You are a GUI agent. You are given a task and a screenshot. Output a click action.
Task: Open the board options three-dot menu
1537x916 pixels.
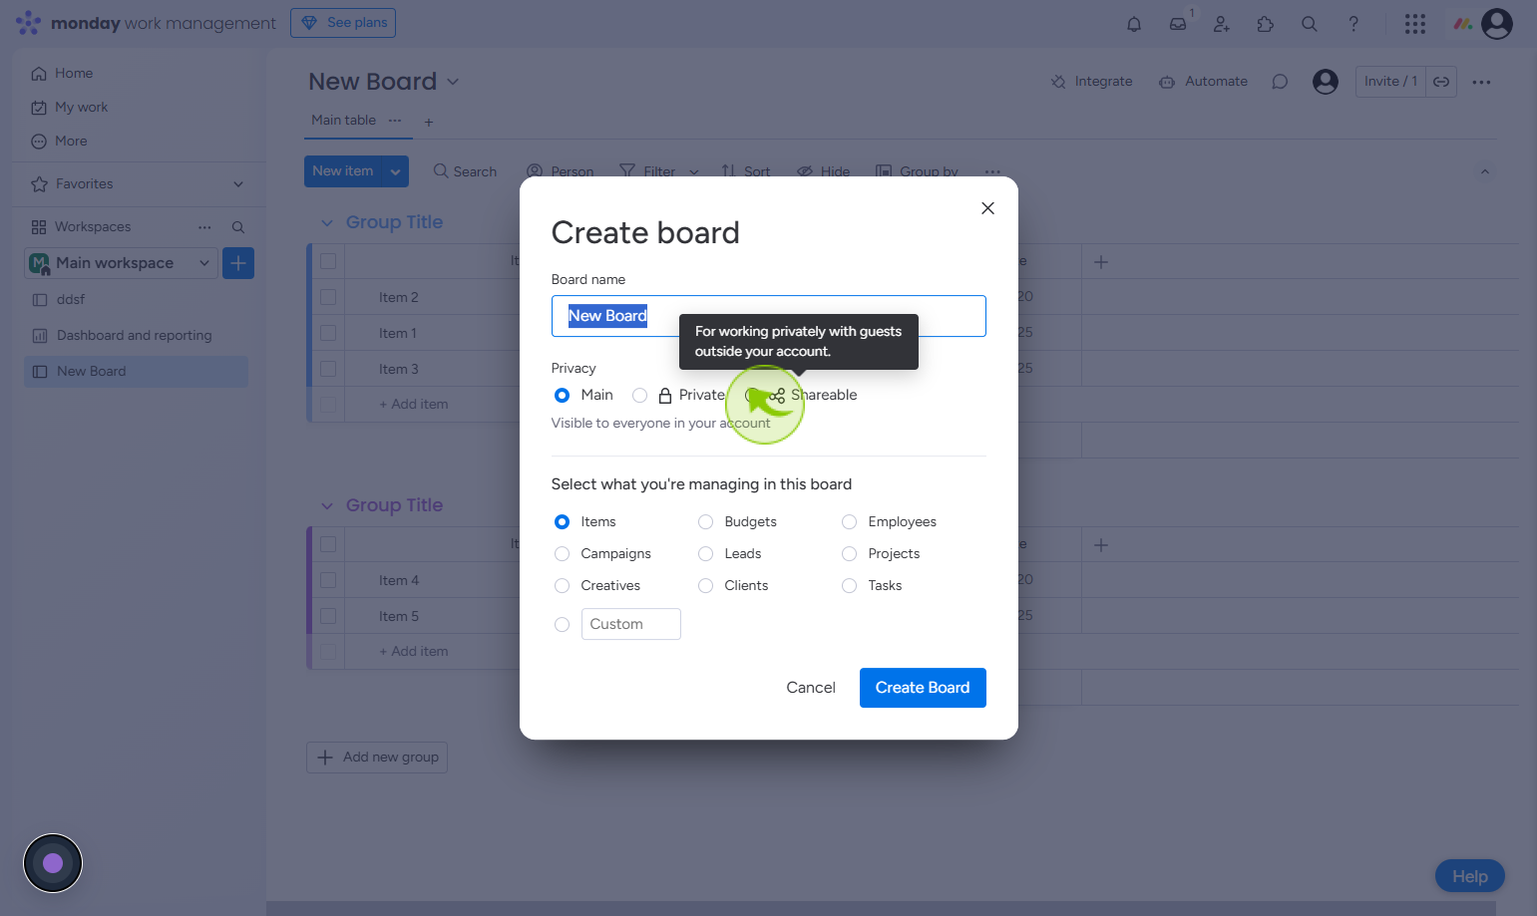1481,82
